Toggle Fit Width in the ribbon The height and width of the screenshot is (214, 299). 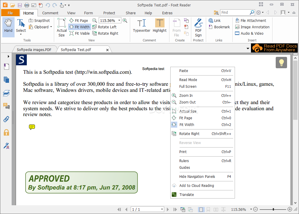[x=79, y=27]
